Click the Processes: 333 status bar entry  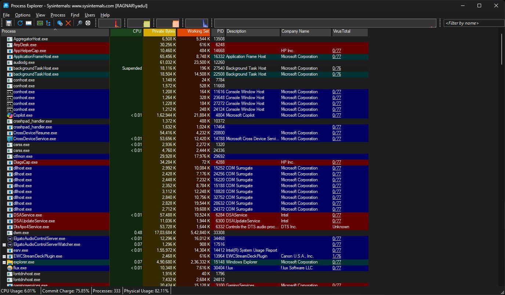pyautogui.click(x=107, y=291)
